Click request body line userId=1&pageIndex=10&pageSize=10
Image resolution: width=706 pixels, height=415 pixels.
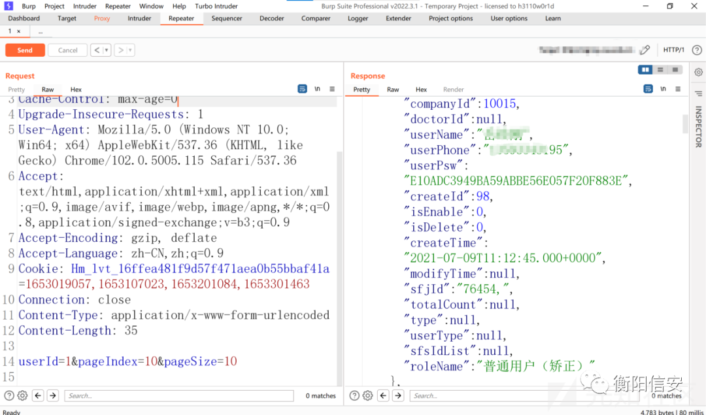point(127,361)
